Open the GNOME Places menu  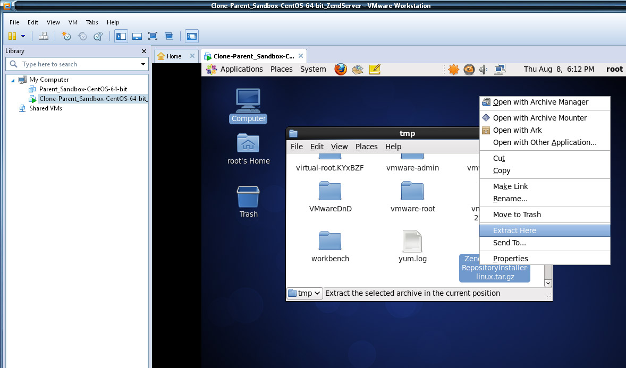pos(282,69)
